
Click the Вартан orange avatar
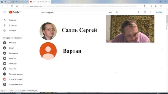pyautogui.click(x=48, y=51)
